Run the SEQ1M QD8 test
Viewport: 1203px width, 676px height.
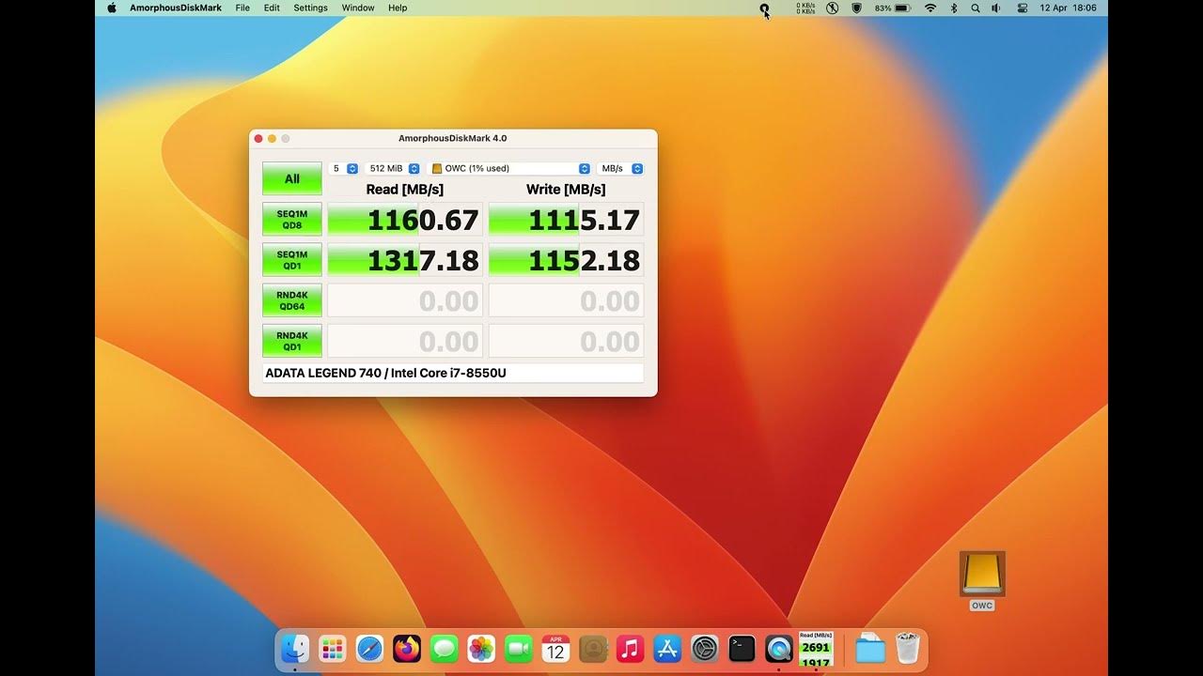pos(292,219)
